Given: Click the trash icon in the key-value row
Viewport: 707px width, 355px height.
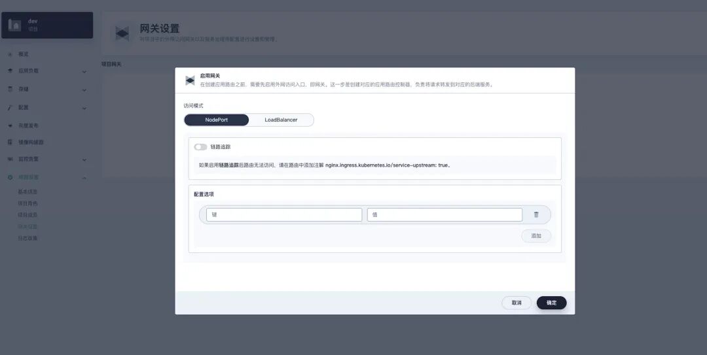Looking at the screenshot, I should 536,215.
